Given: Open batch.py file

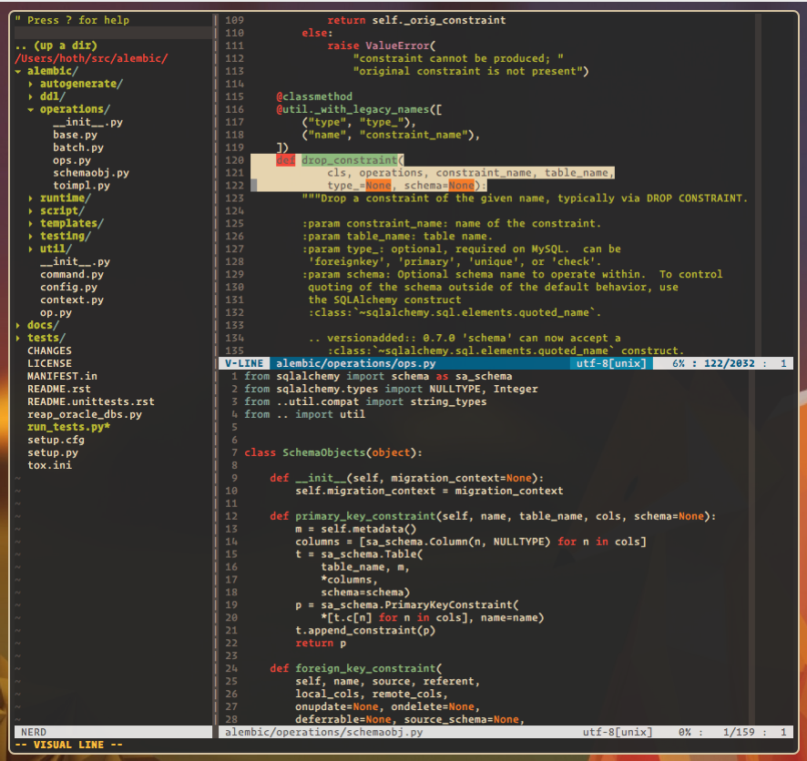Looking at the screenshot, I should [x=78, y=147].
